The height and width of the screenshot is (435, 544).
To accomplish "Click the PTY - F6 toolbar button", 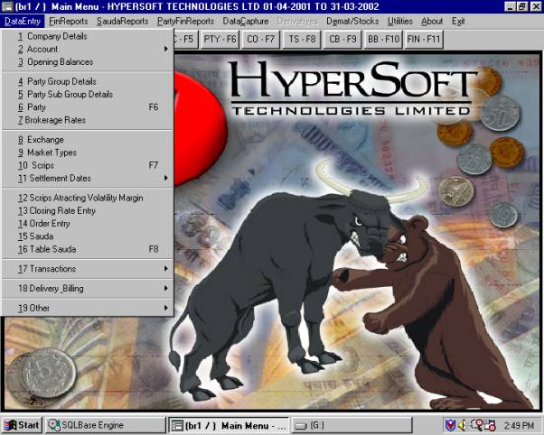I will (x=221, y=40).
